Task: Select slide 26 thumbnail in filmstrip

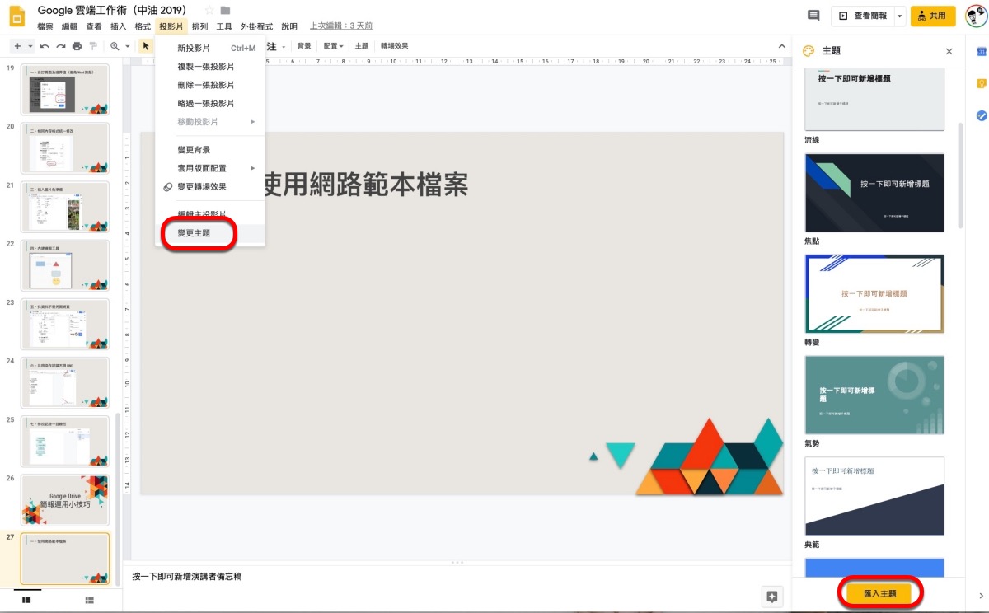Action: [64, 500]
